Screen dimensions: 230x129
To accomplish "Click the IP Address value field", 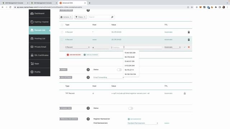I will tap(137, 47).
